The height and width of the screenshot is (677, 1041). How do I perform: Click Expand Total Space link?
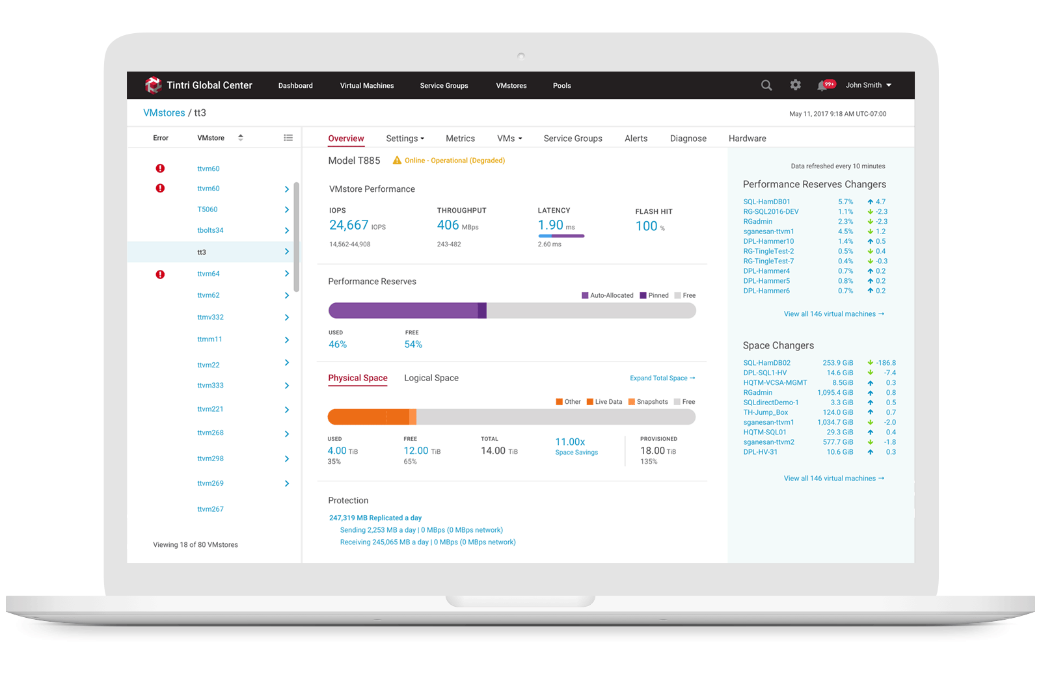(x=662, y=378)
